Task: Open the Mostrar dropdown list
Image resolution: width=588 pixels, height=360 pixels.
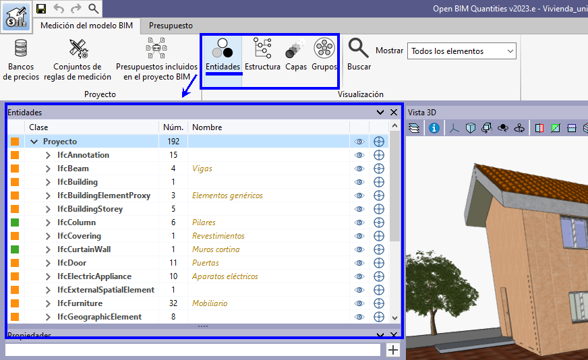Action: pyautogui.click(x=461, y=51)
